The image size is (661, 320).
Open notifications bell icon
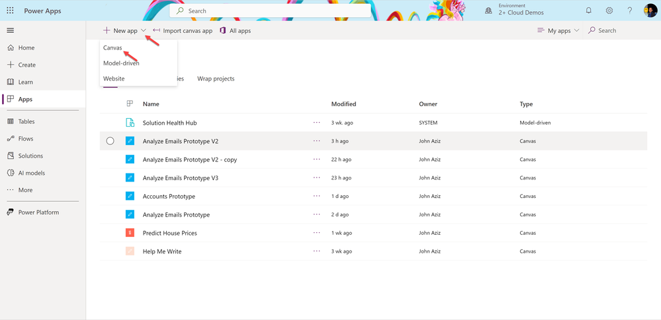[589, 11]
